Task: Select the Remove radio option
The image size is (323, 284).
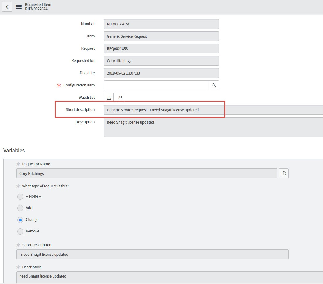Action: point(20,231)
